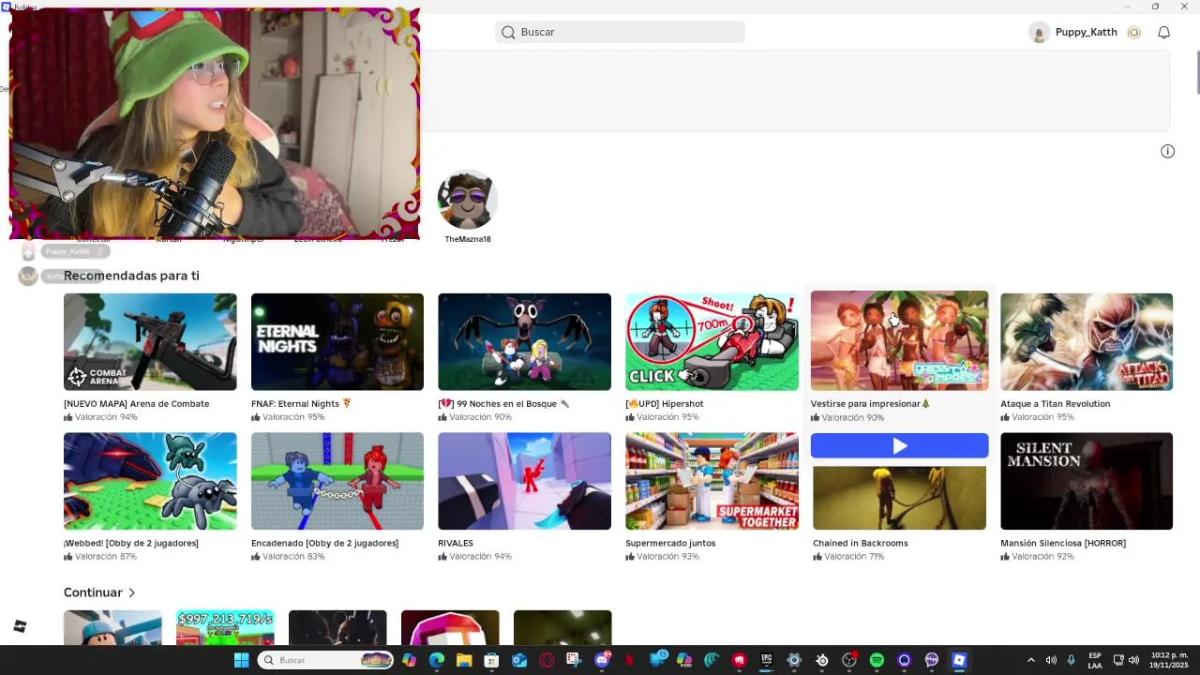Click the search magnifier icon in Buscar field
Viewport: 1200px width, 675px height.
508,32
